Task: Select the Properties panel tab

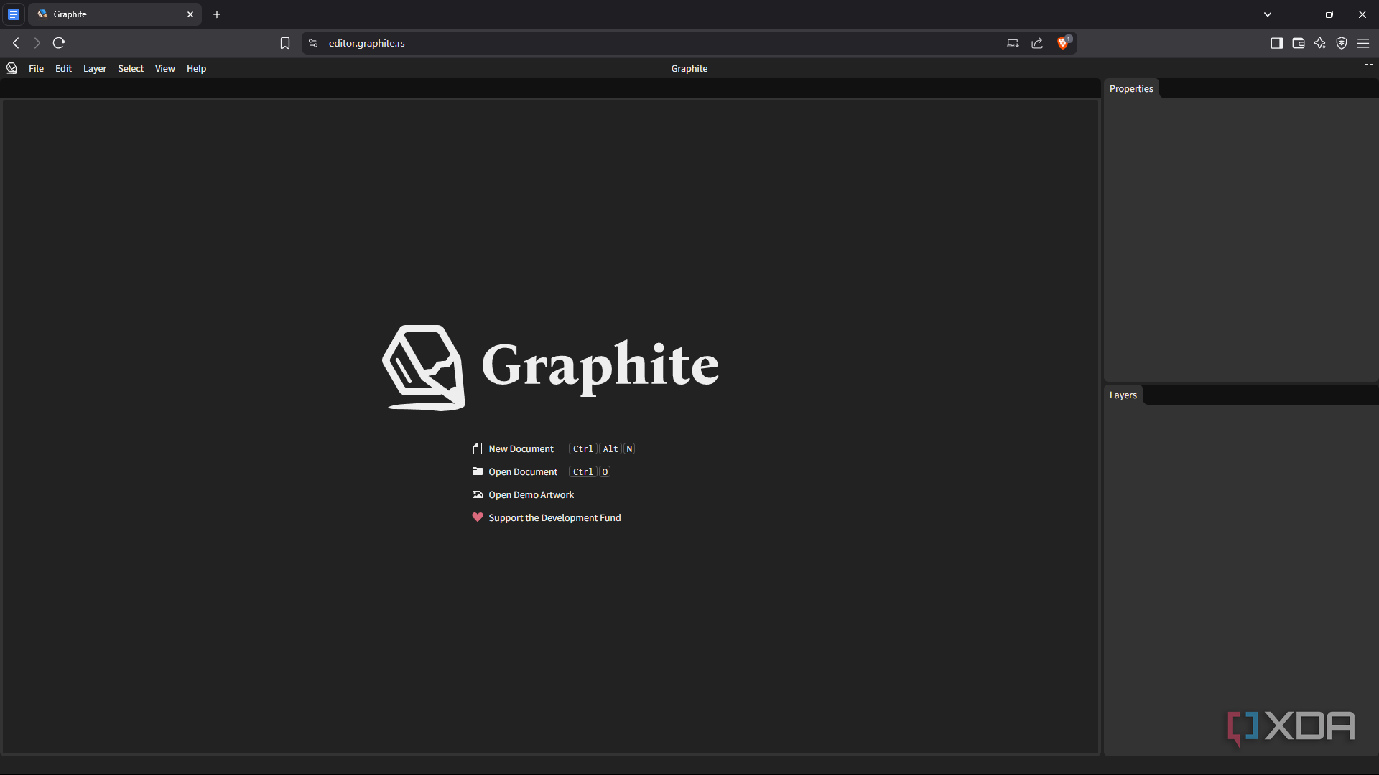Action: [x=1131, y=88]
